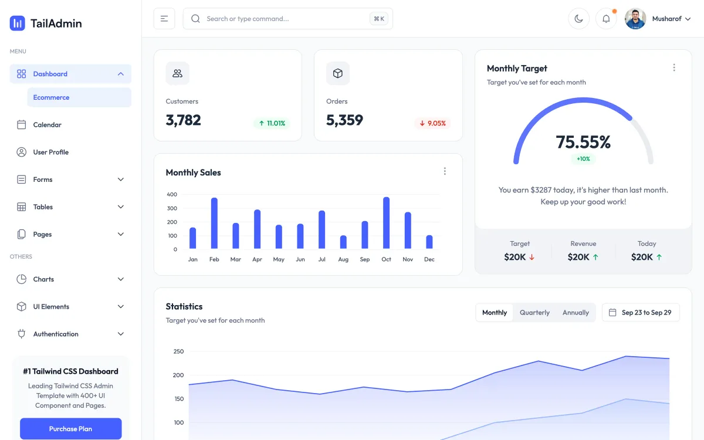Open Monthly Sales three-dot menu
Viewport: 704px width, 440px height.
[x=445, y=171]
